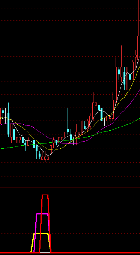Select the lowest red candlestick at the chart bottom
Viewport: 140px width, 255px height.
(45, 158)
